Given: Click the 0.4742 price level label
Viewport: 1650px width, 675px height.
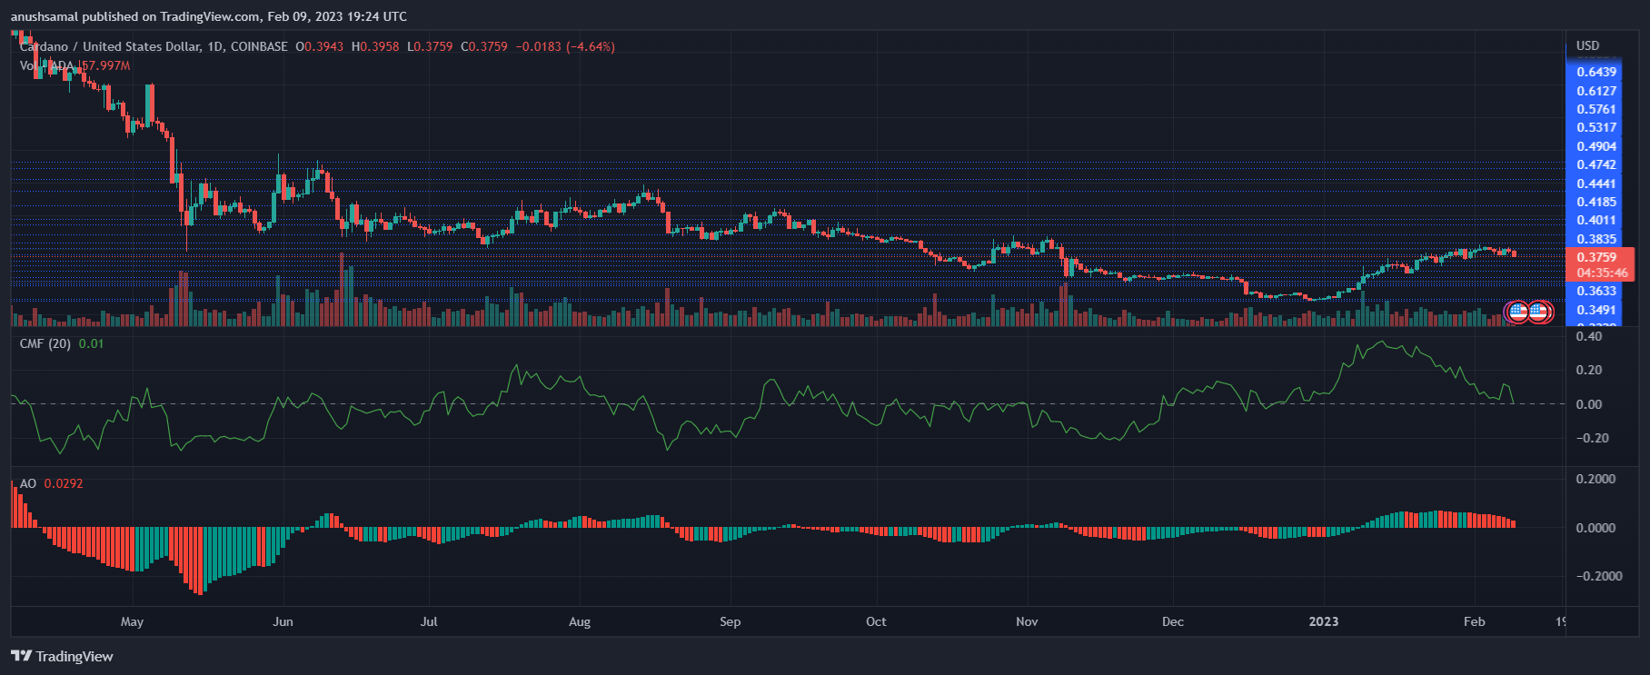Looking at the screenshot, I should click(1596, 164).
